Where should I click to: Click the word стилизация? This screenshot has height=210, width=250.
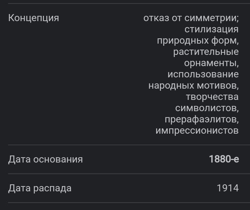click(211, 29)
